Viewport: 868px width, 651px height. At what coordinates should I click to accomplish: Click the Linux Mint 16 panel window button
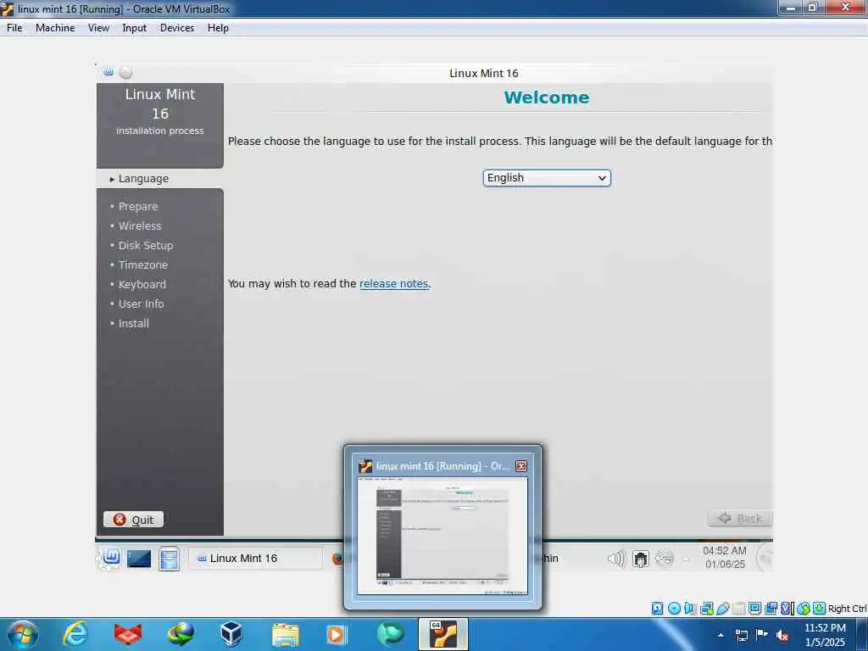click(255, 558)
